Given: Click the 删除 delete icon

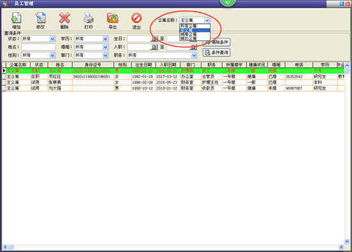Looking at the screenshot, I should pyautogui.click(x=65, y=18).
